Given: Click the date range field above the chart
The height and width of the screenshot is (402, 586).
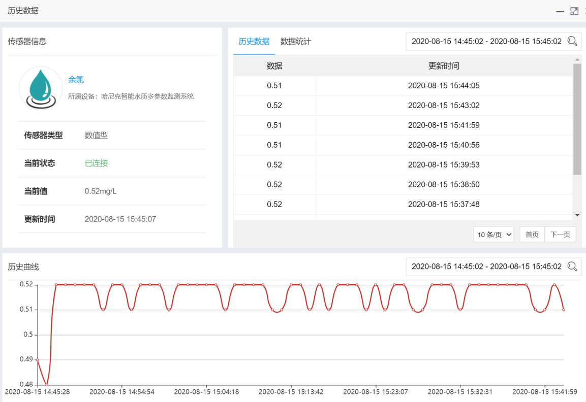Looking at the screenshot, I should [x=486, y=266].
